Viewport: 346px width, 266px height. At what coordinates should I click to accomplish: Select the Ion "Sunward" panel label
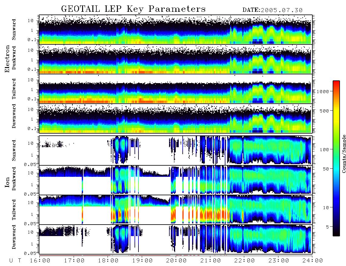point(14,150)
